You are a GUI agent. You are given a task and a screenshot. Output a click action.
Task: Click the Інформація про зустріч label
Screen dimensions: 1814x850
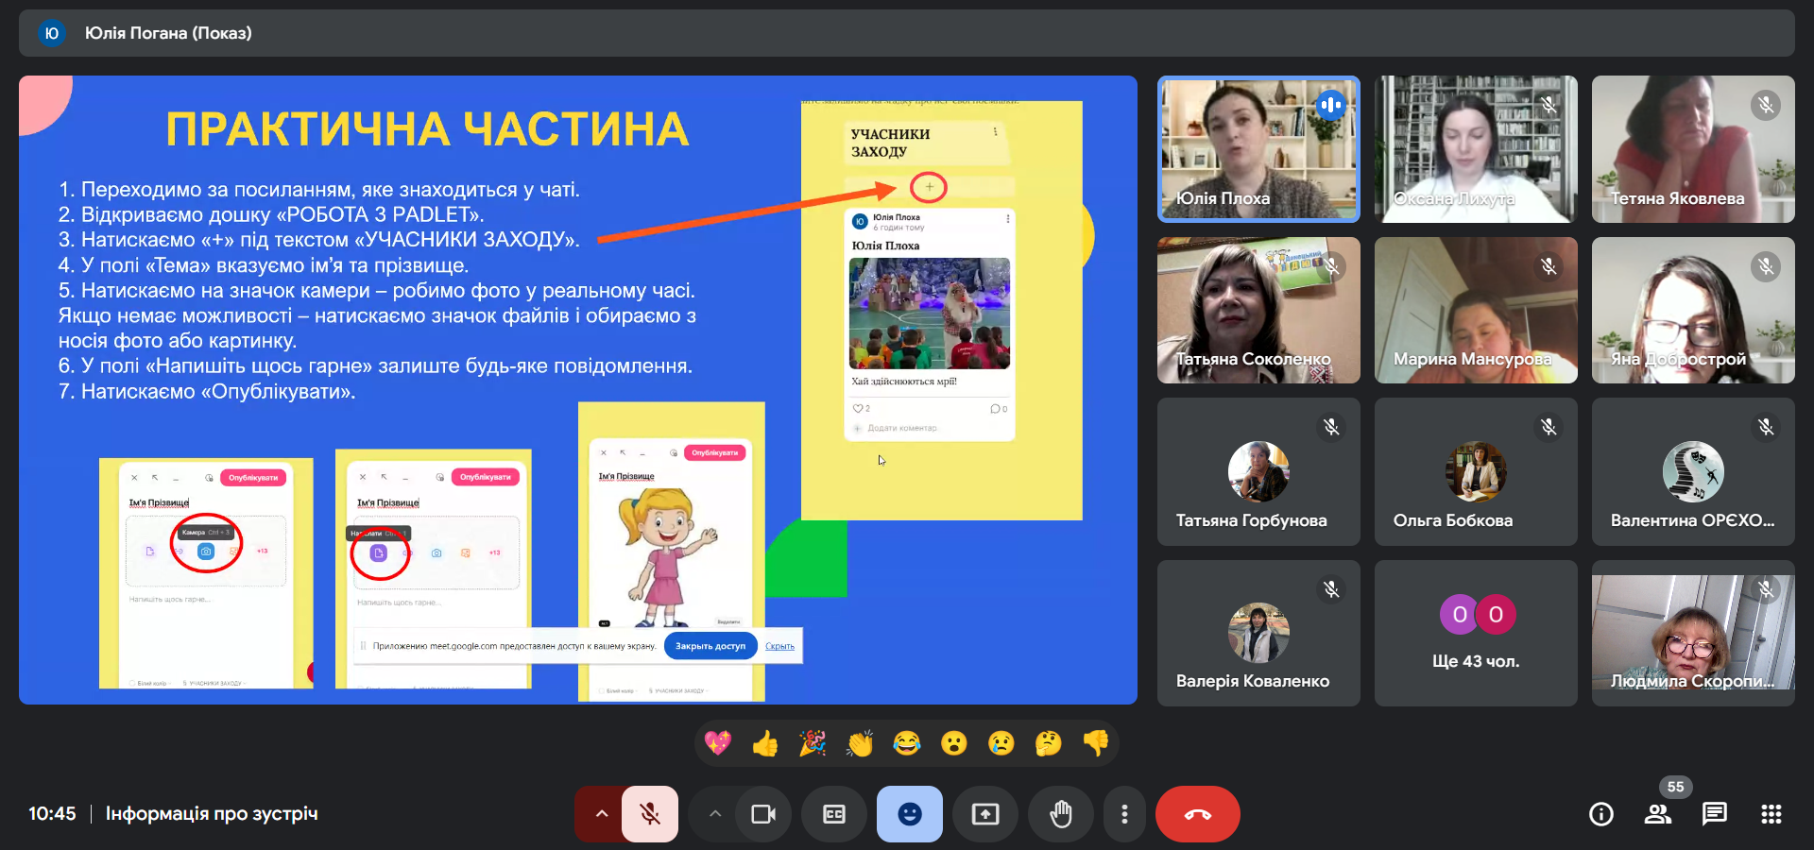(x=212, y=814)
